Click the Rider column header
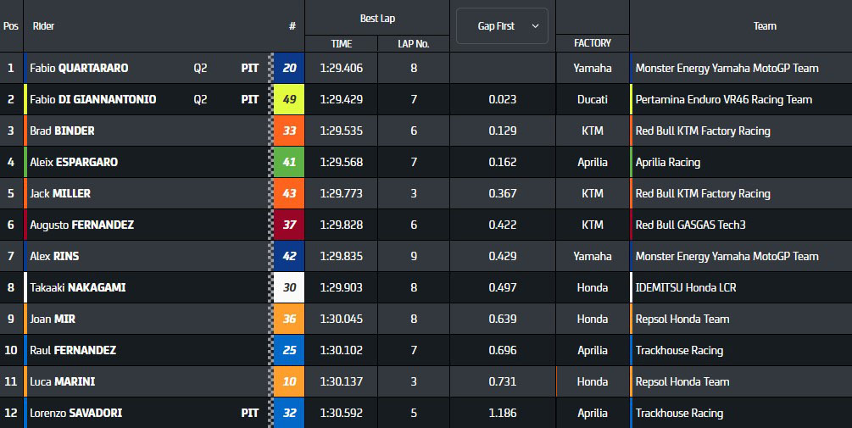The image size is (852, 428). (44, 26)
